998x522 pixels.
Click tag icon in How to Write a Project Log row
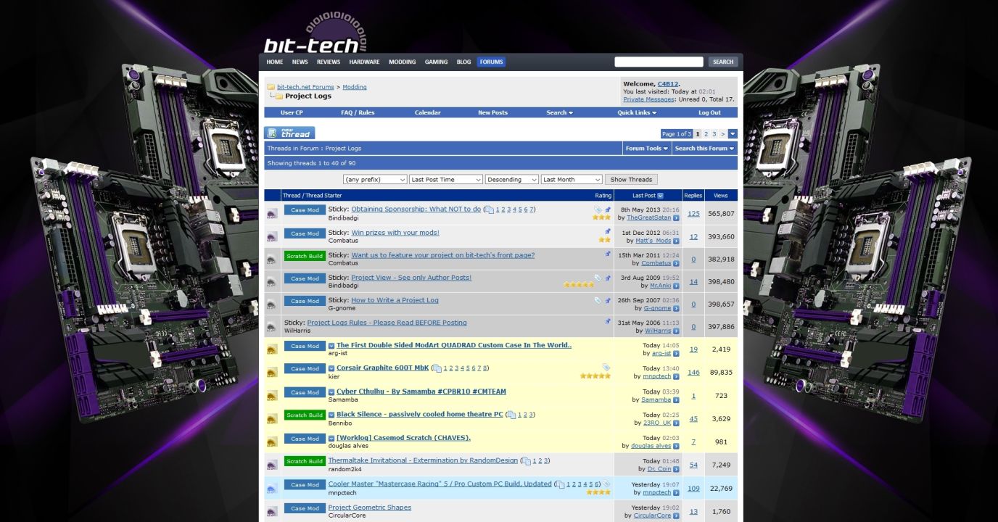(x=598, y=299)
